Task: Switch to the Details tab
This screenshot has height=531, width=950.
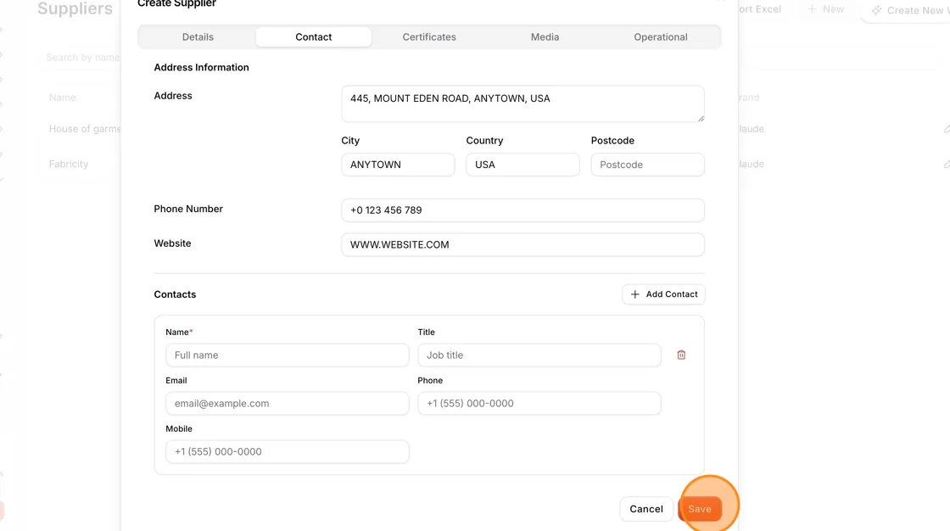Action: pyautogui.click(x=198, y=37)
